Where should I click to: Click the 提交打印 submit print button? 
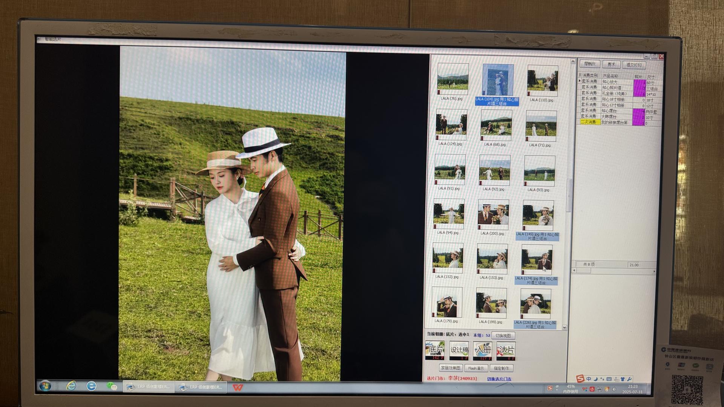click(634, 65)
